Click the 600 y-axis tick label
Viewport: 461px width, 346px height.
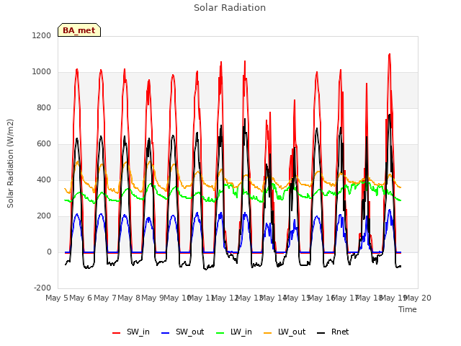point(44,144)
